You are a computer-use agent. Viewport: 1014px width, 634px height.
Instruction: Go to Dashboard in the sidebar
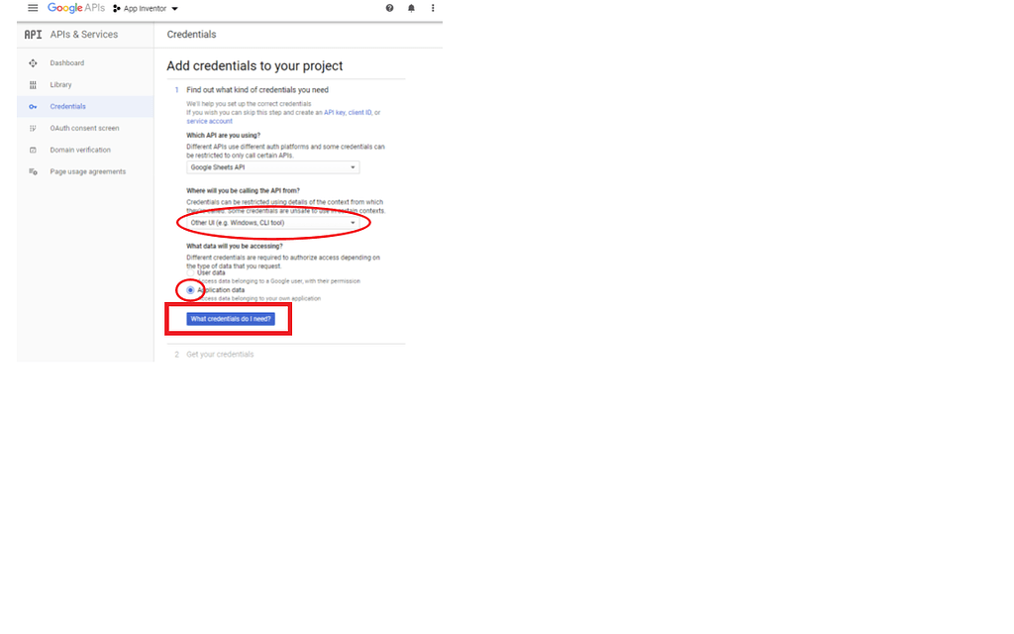tap(67, 63)
